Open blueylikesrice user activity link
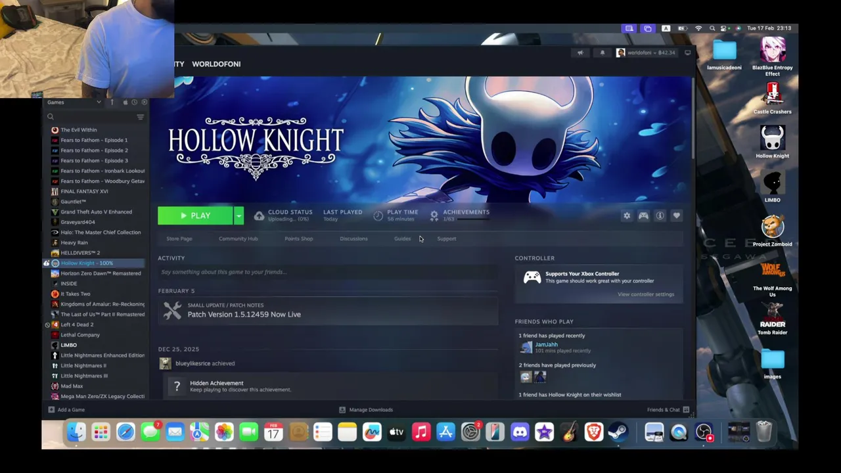 (x=192, y=363)
